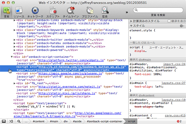Click the magnifier icon in the search field
This screenshot has height=124, width=186.
pos(136,10)
